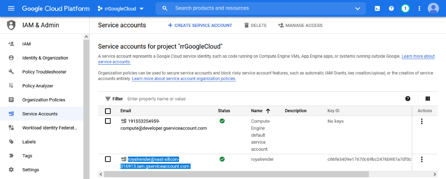Click the Filter icon

(x=108, y=99)
